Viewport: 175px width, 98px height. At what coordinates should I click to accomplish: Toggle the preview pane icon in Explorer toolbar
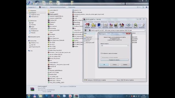click(x=143, y=7)
